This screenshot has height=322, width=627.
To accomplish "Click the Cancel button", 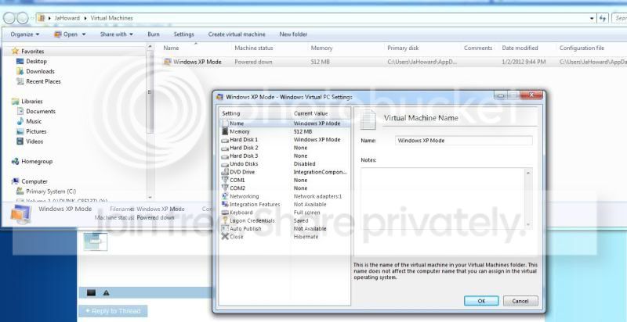I will tap(520, 301).
